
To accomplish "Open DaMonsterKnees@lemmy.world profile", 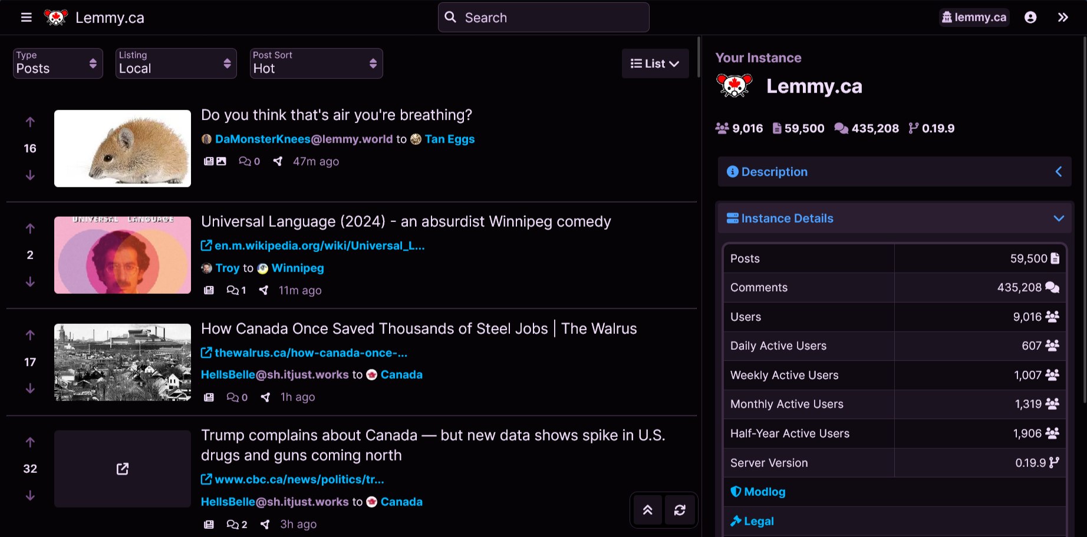I will click(298, 139).
